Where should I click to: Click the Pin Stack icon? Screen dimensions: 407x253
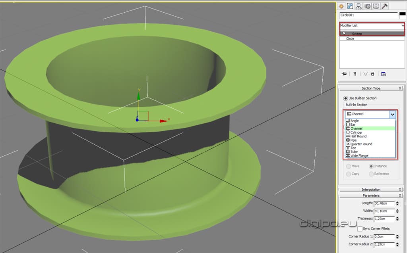344,74
